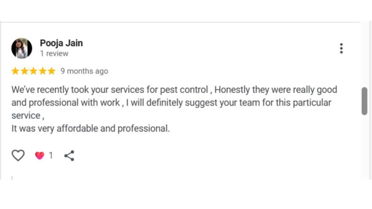Image resolution: width=372 pixels, height=209 pixels.
Task: Click the reviewer name Pooja Jain
Action: click(x=61, y=43)
